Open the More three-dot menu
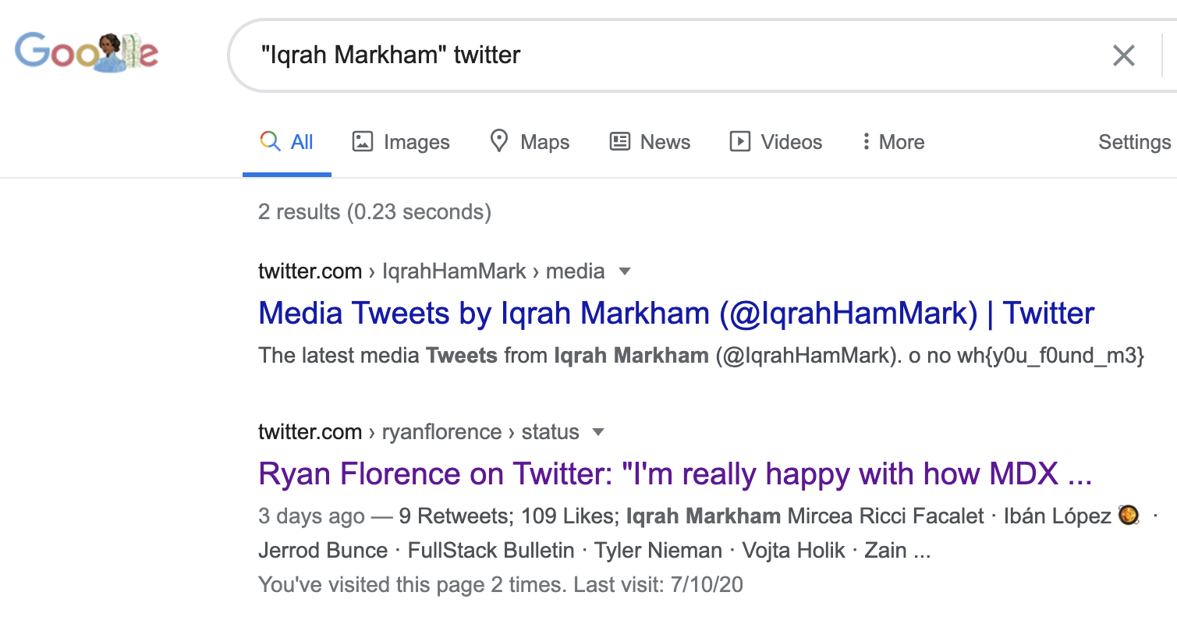Image resolution: width=1177 pixels, height=624 pixels. point(894,142)
